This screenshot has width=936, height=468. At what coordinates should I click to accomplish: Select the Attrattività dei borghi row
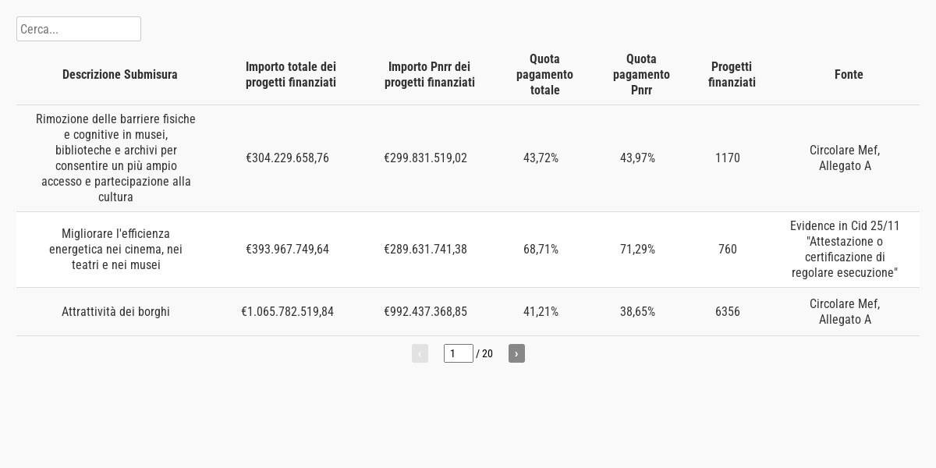coord(115,312)
